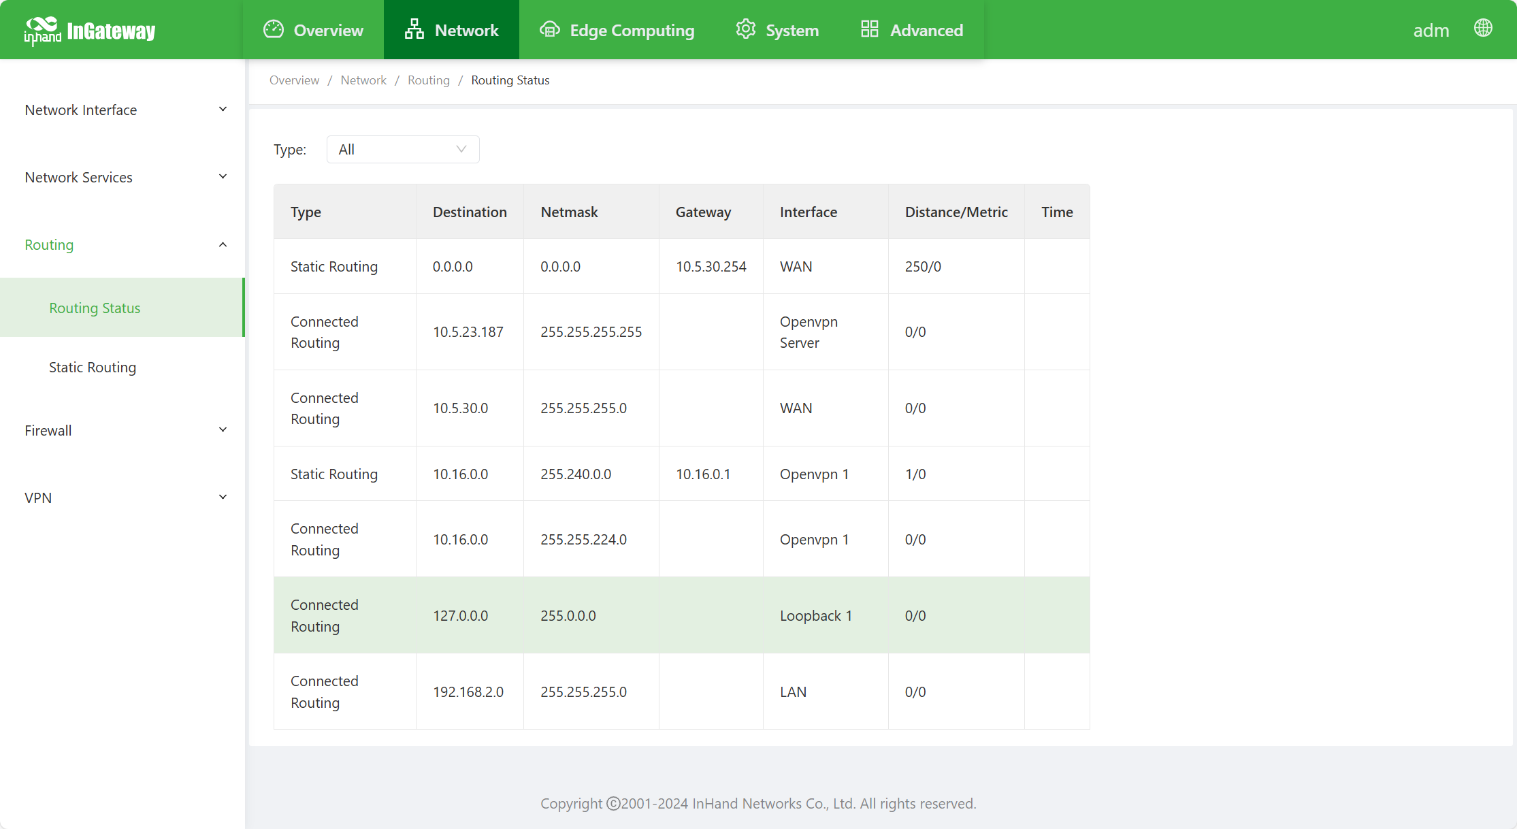Switch to the Advanced tab

pyautogui.click(x=926, y=31)
